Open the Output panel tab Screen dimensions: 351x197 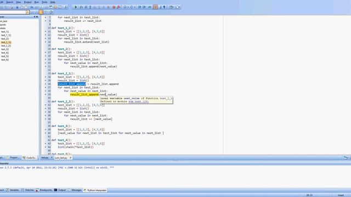tap(60, 190)
